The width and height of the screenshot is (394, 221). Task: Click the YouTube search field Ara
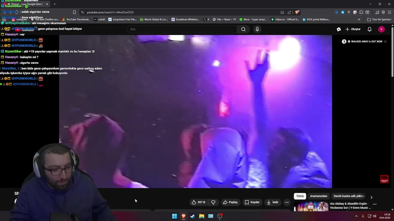182,29
